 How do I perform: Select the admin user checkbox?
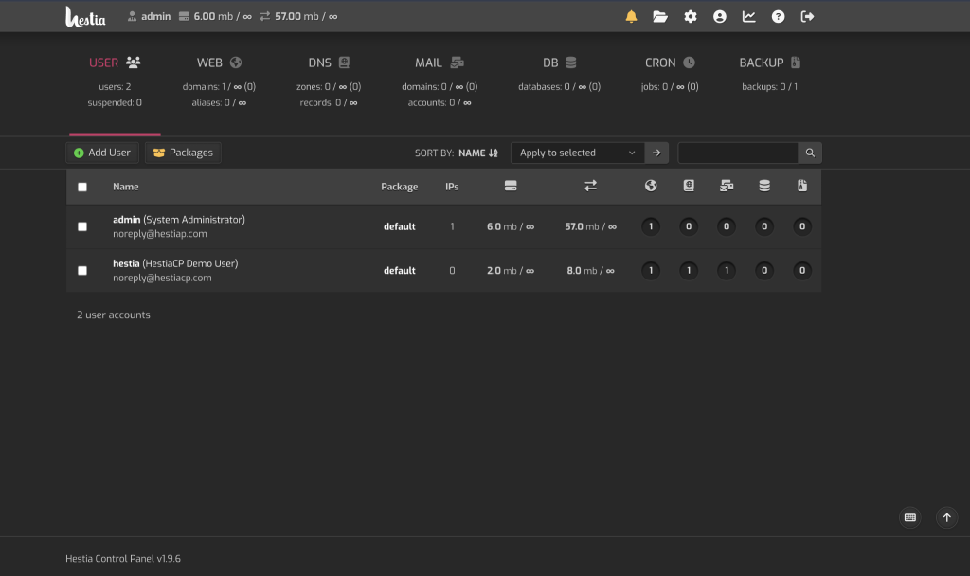click(x=82, y=226)
